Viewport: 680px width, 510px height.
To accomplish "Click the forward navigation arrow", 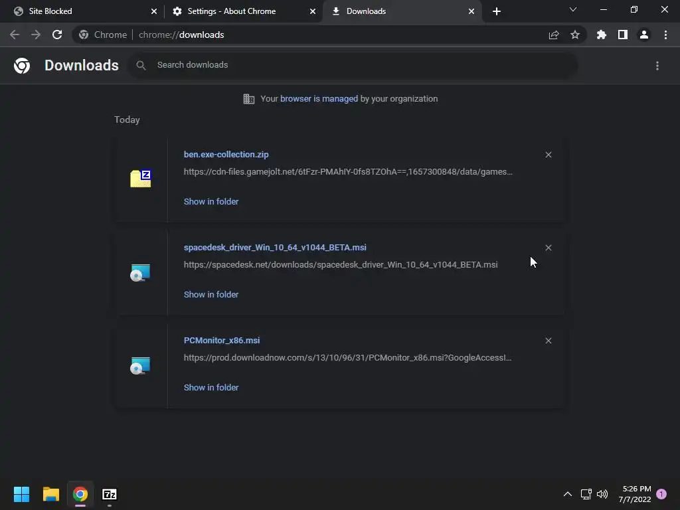I will [x=36, y=35].
